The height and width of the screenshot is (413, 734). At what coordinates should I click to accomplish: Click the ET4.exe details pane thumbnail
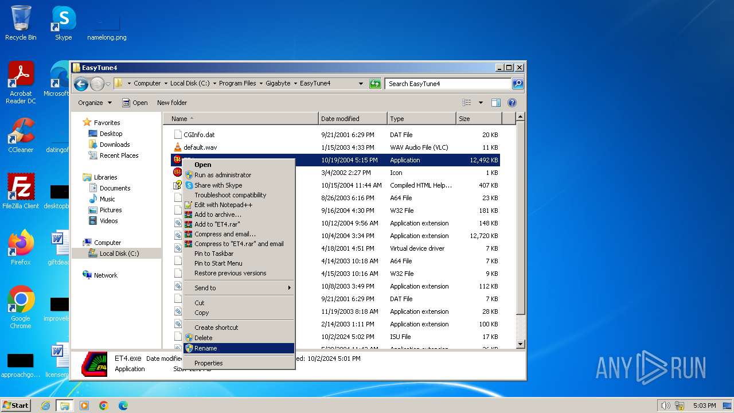click(x=95, y=364)
